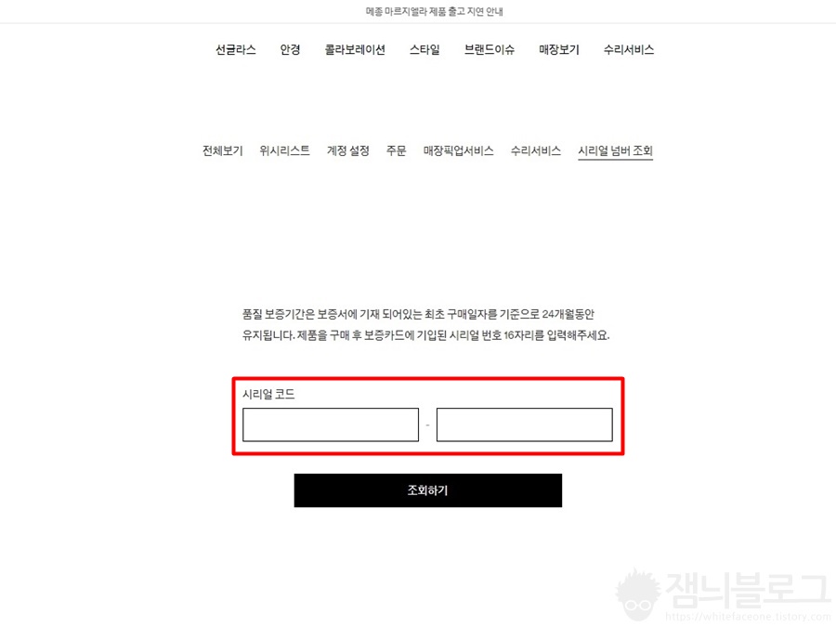Switch to the 전체보기 tab

(x=222, y=150)
